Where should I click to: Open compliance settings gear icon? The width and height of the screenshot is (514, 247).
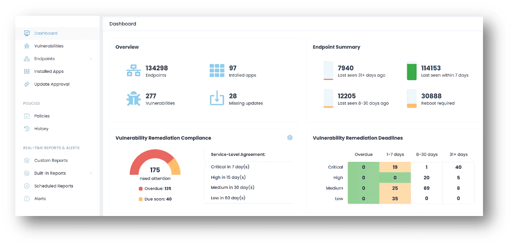pos(290,138)
